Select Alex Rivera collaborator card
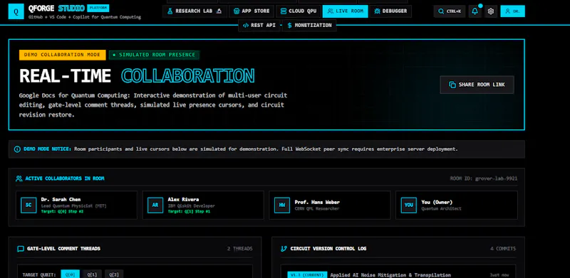Viewport: 570px width, 278px height. [x=203, y=205]
